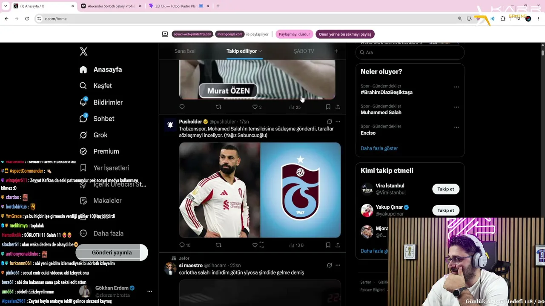View analytics of the post with 25 views
The width and height of the screenshot is (545, 306).
[295, 107]
